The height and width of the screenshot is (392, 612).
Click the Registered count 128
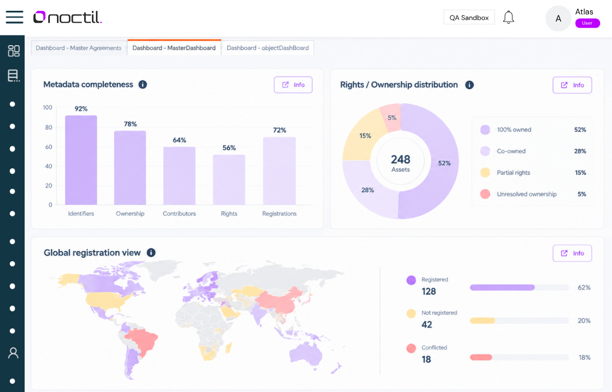point(429,291)
